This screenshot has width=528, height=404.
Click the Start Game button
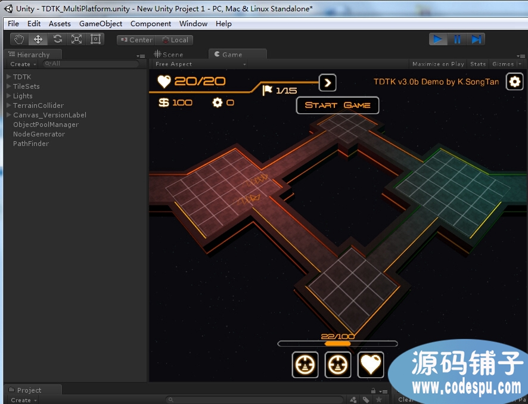tap(337, 105)
